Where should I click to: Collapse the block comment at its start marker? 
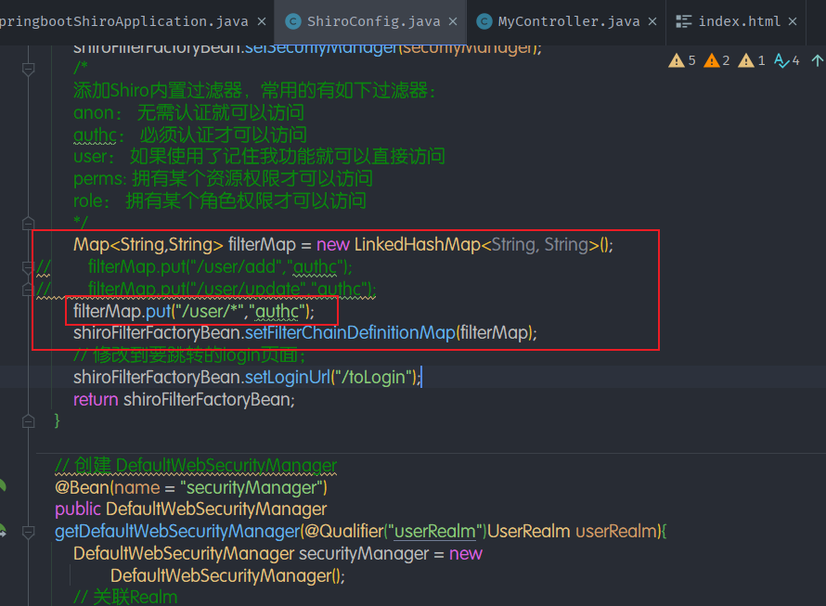pos(28,69)
